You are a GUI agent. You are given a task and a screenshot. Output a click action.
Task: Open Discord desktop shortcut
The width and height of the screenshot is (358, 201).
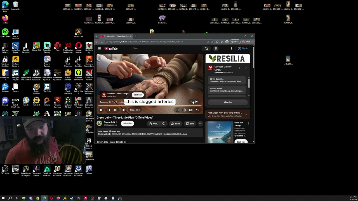(5, 101)
